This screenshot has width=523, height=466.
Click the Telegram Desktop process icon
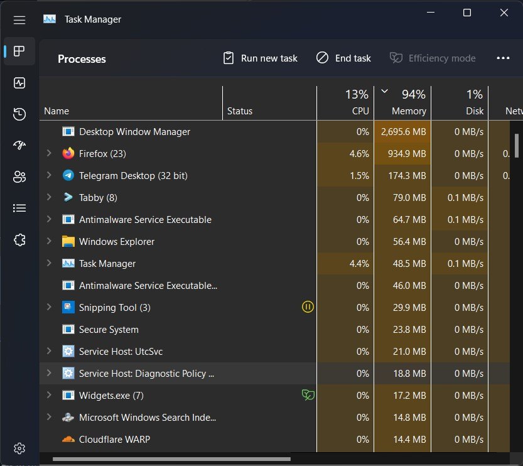point(68,175)
